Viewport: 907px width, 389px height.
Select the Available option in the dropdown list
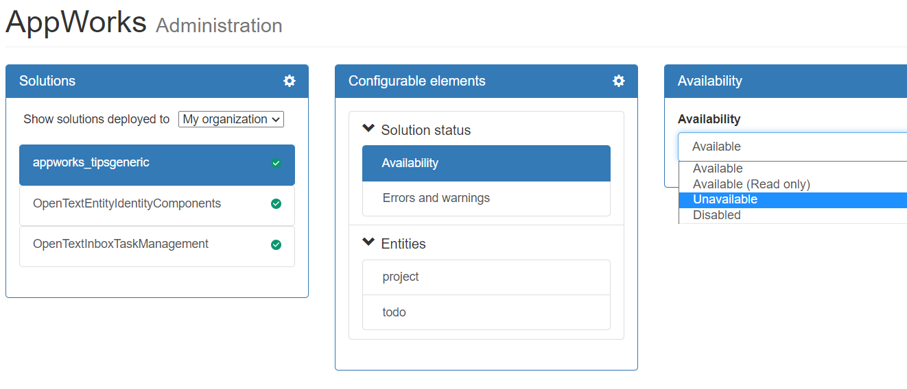718,168
